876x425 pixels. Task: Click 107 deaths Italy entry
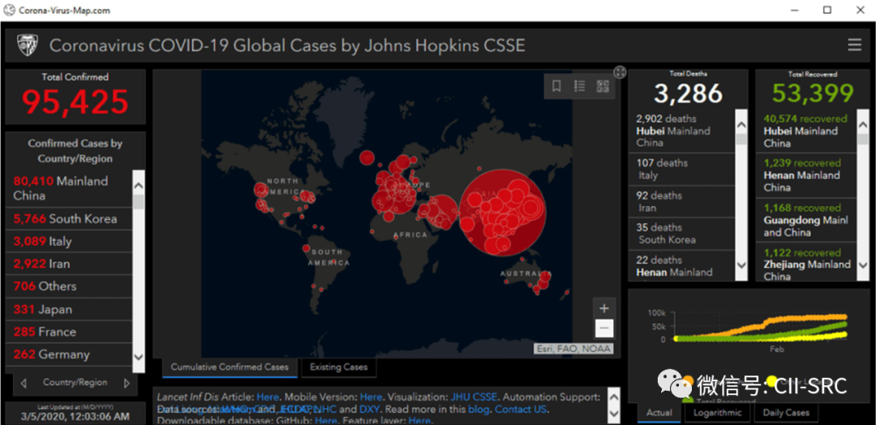(682, 170)
